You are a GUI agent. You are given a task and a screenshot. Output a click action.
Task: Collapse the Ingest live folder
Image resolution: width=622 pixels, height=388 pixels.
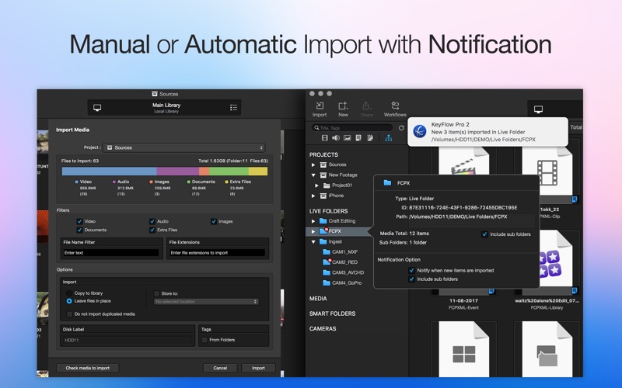pyautogui.click(x=313, y=241)
